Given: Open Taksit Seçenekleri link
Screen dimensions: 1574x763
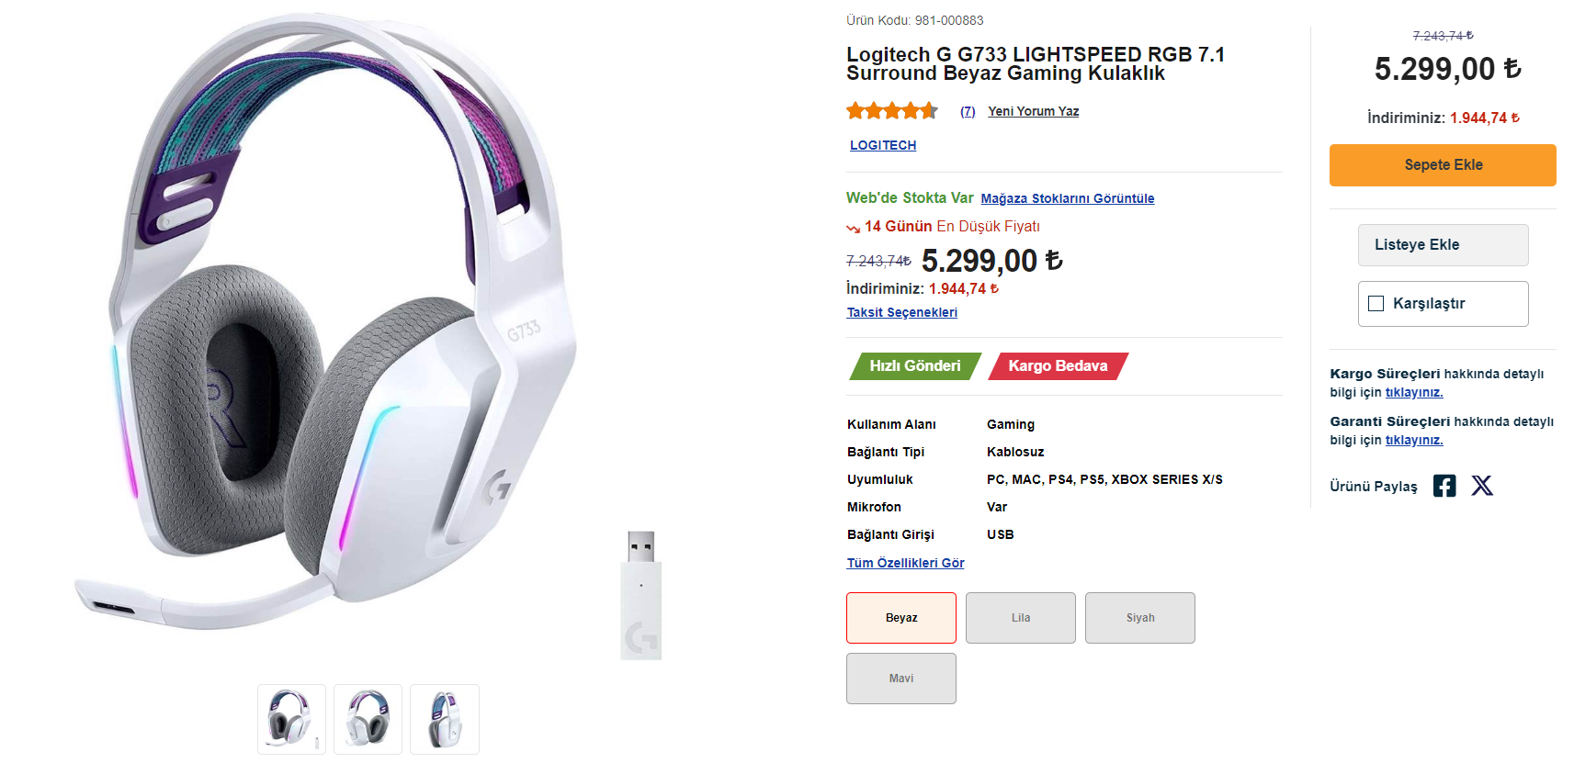Looking at the screenshot, I should 901,312.
